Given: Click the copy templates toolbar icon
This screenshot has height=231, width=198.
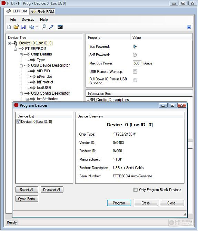Looking at the screenshot, I should 32,27.
